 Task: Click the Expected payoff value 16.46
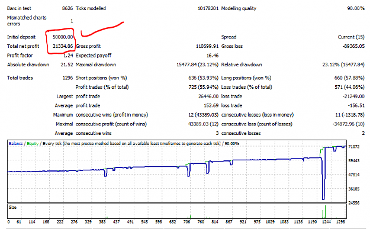[x=213, y=56]
